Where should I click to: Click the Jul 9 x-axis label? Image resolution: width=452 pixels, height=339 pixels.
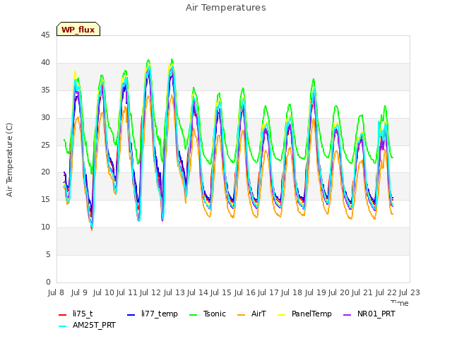(79, 293)
